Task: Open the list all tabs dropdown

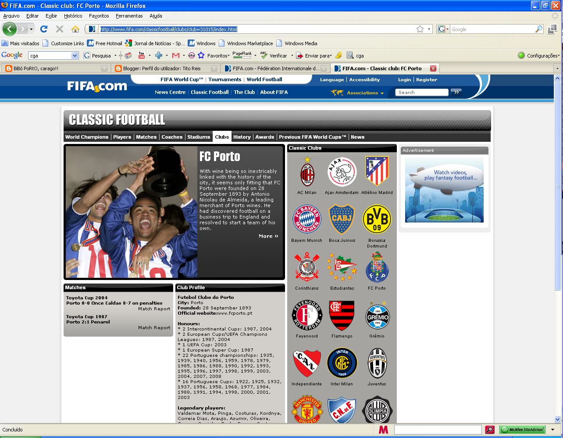Action: tap(557, 68)
